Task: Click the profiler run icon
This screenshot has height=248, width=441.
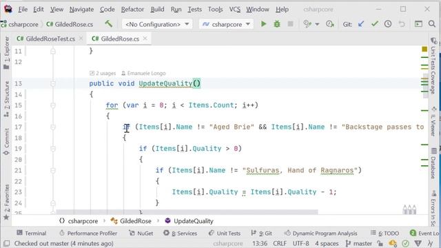Action: (329, 24)
